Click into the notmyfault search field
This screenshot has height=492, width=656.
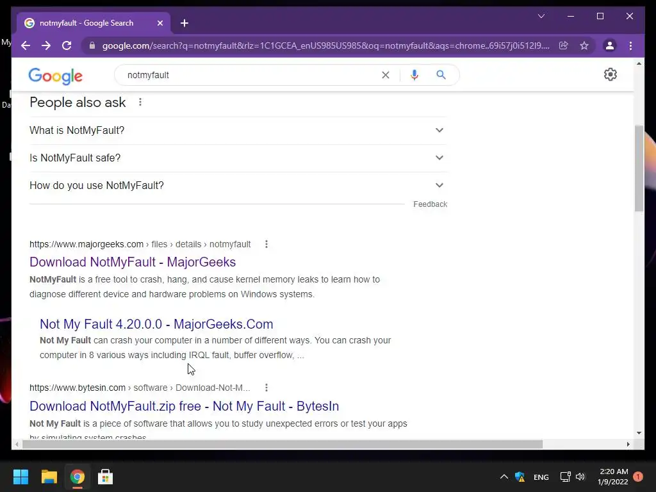[251, 75]
